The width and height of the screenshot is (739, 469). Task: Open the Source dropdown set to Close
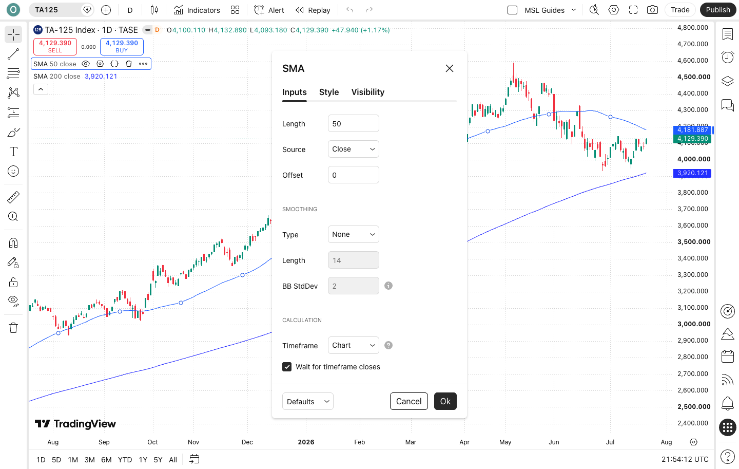354,149
